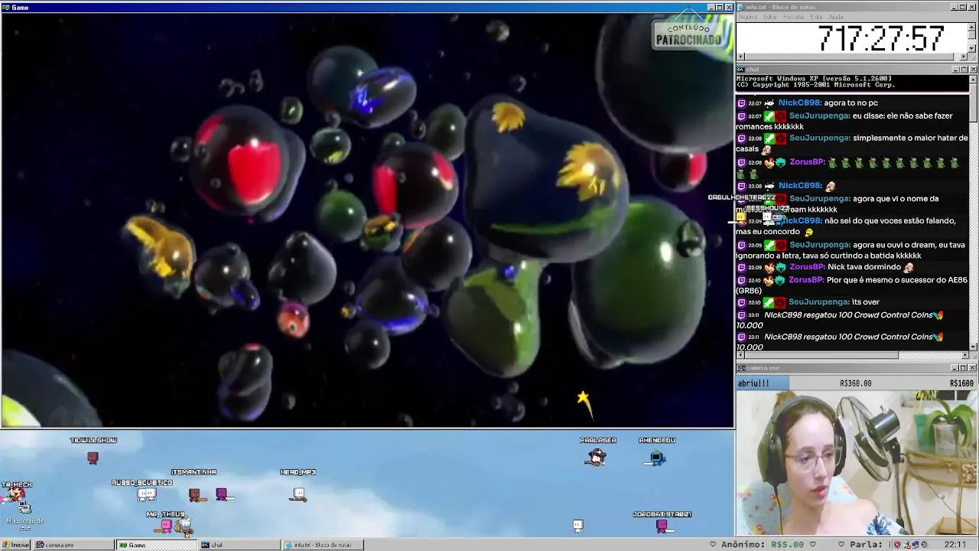Open the Formatar menu in Bloco de notas
The width and height of the screenshot is (979, 551).
tap(794, 17)
